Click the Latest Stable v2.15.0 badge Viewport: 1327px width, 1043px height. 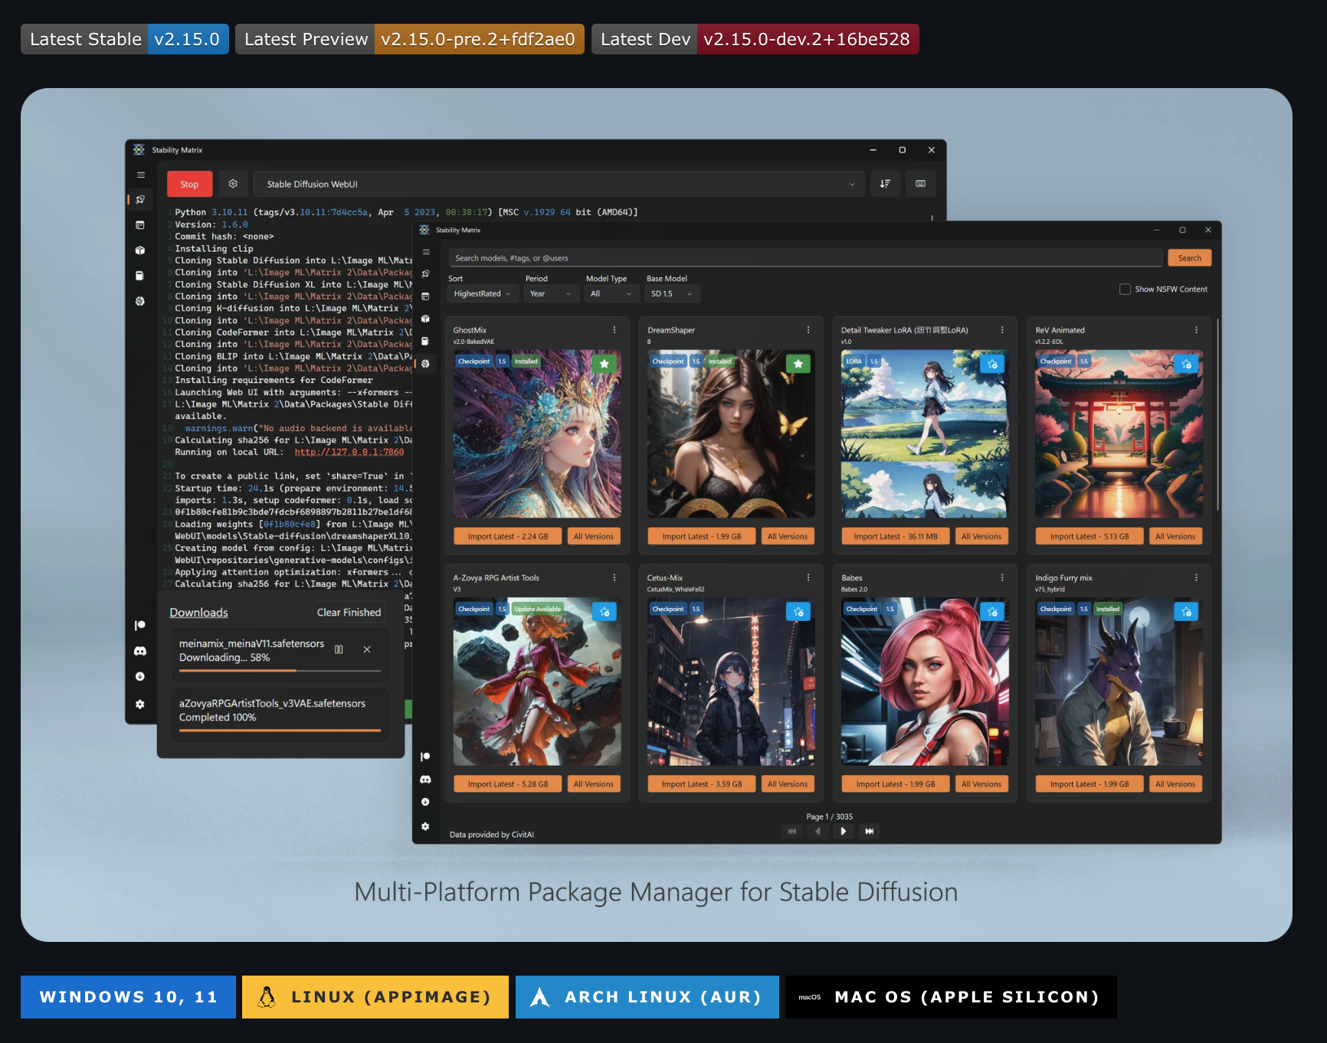125,39
